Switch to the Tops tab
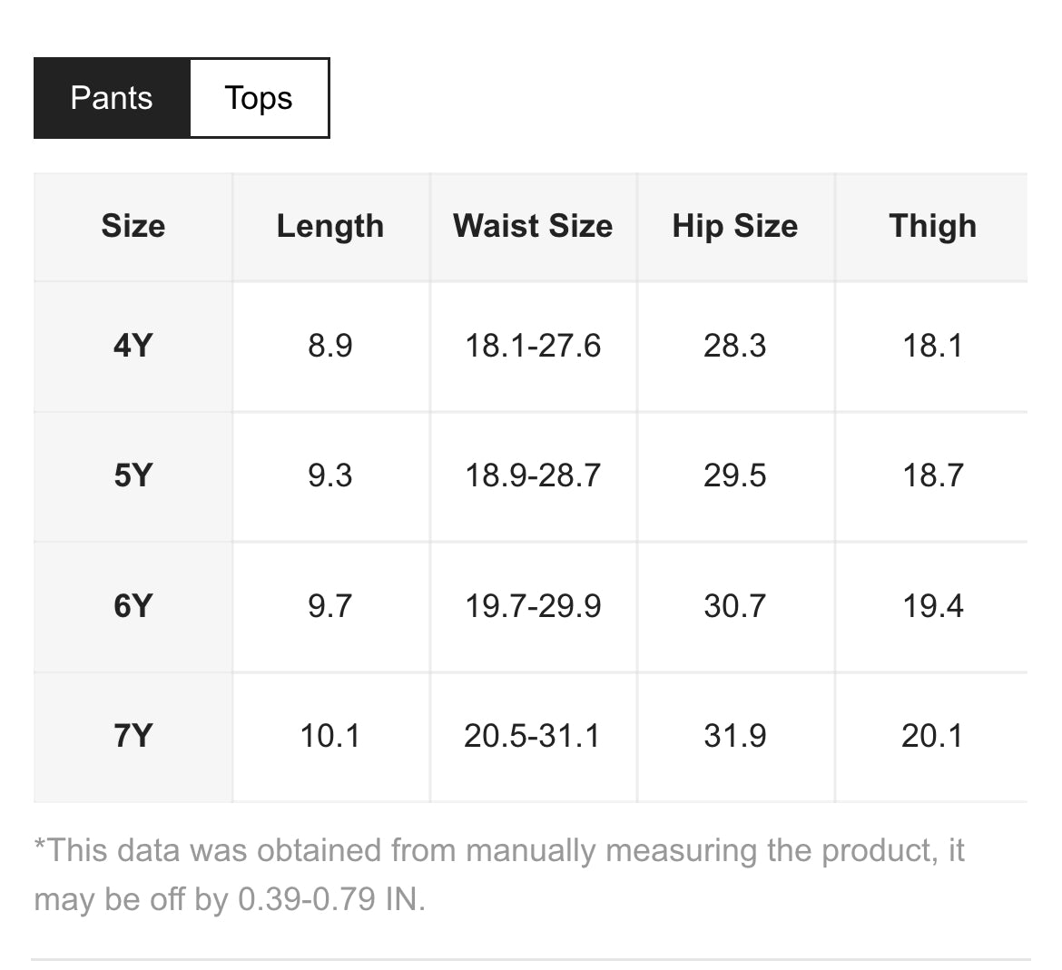 259,98
